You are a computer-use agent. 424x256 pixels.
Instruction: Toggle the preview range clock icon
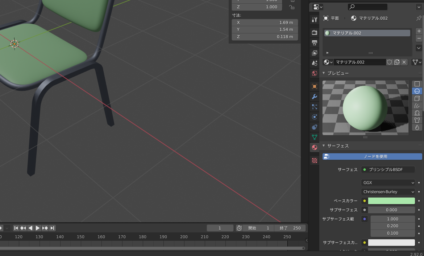pyautogui.click(x=239, y=228)
